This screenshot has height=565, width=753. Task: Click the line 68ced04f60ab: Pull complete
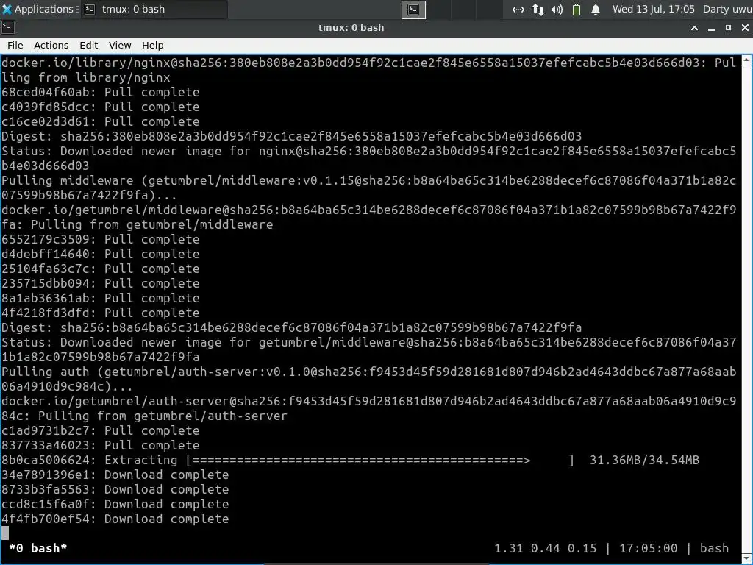point(100,92)
